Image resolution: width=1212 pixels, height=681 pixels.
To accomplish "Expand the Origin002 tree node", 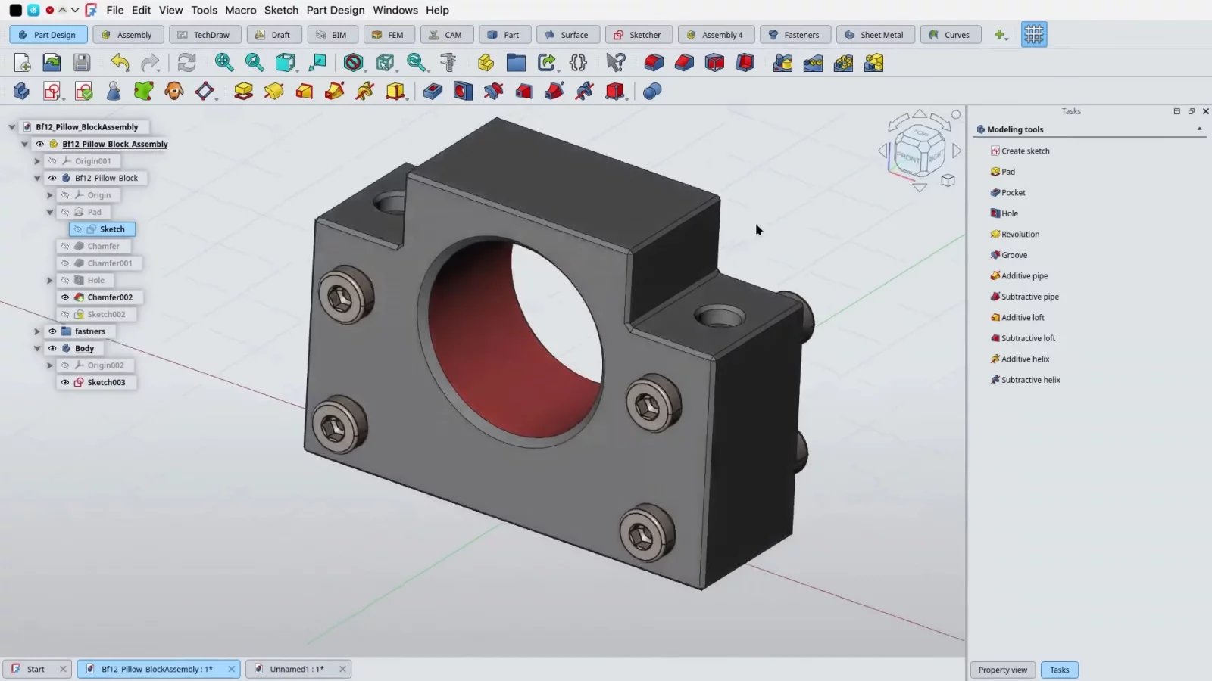I will click(50, 365).
